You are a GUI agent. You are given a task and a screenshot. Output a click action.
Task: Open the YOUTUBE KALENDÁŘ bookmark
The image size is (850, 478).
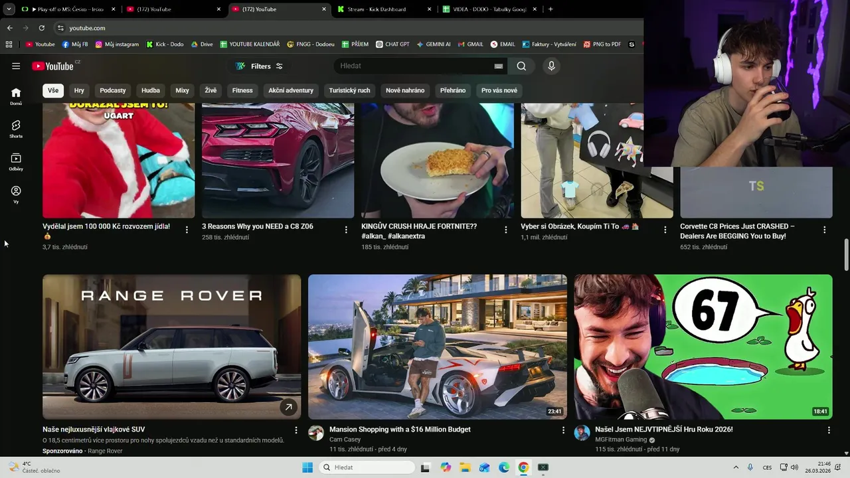coord(250,44)
